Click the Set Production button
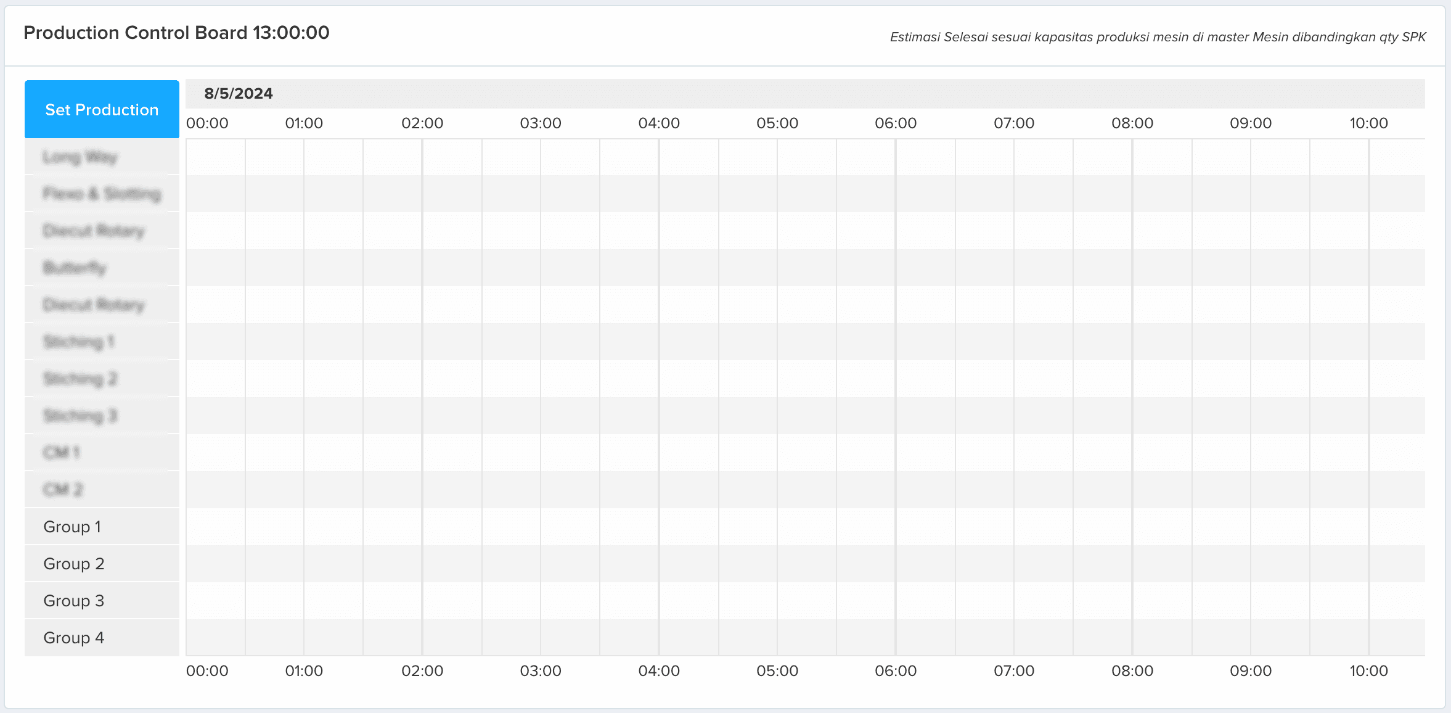1451x713 pixels. (x=102, y=109)
